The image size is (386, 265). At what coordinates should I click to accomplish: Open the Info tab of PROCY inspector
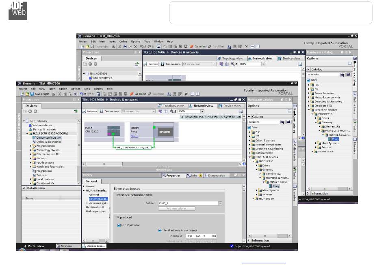(x=194, y=175)
